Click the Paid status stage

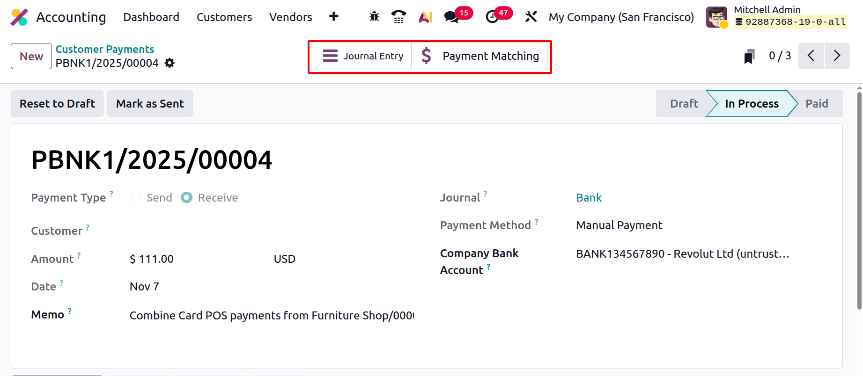pos(816,104)
